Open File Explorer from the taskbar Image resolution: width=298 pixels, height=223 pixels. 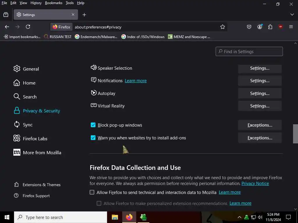coord(115,217)
